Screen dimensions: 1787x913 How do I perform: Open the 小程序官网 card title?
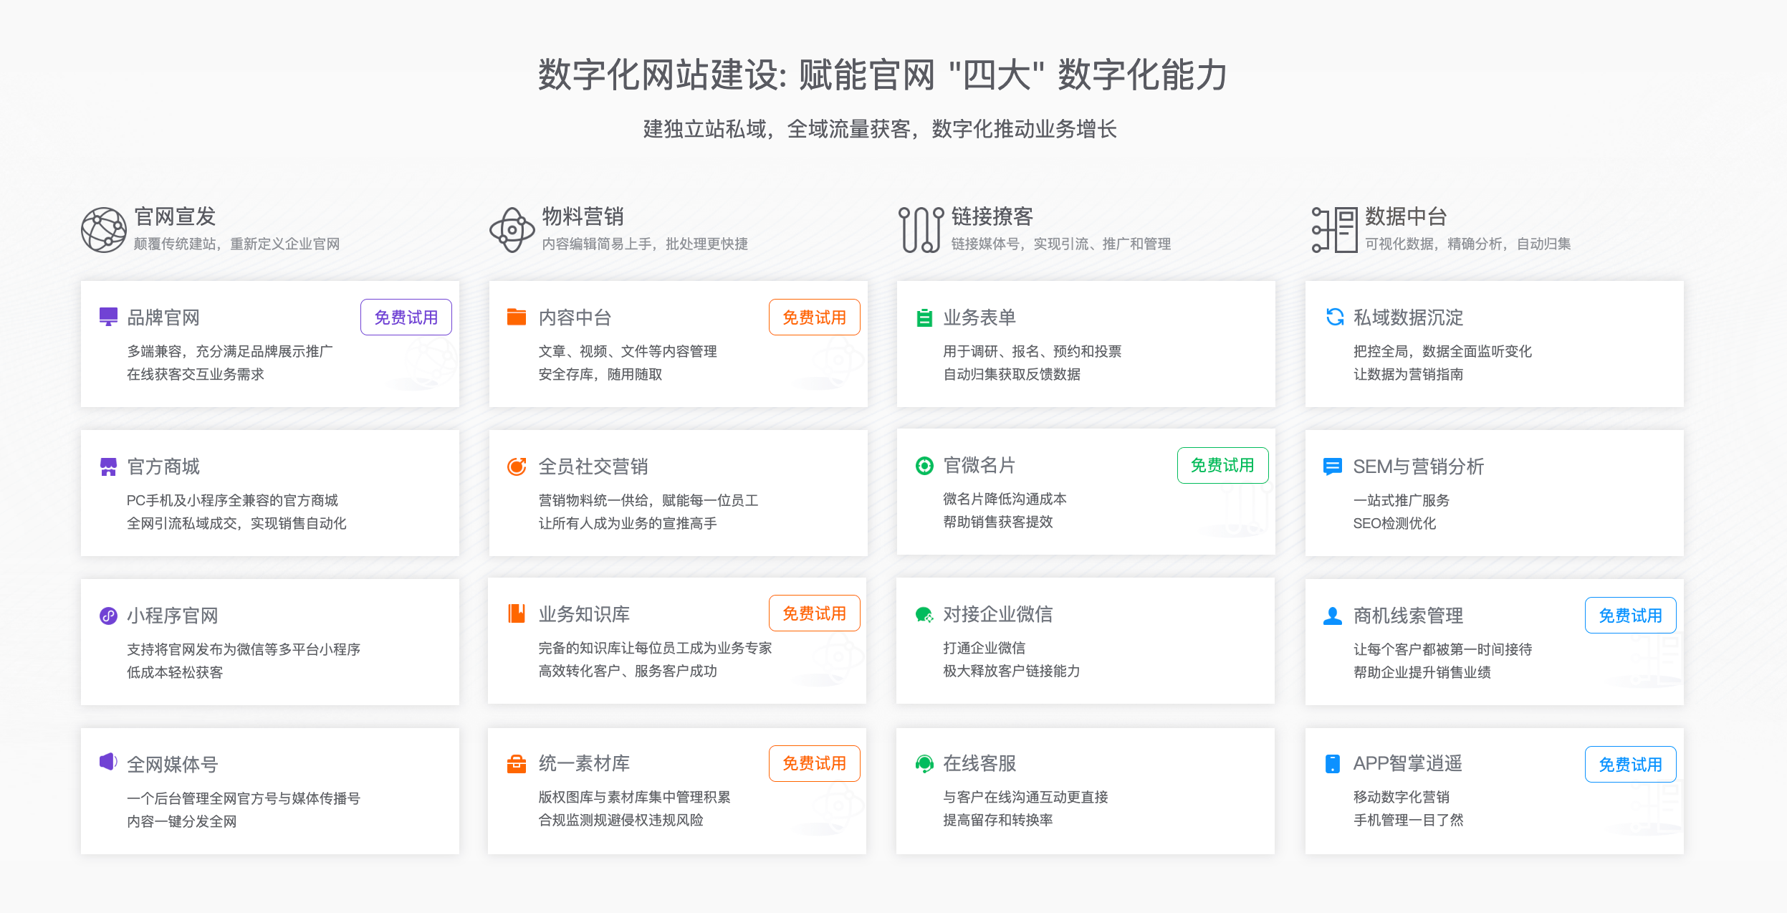[172, 616]
